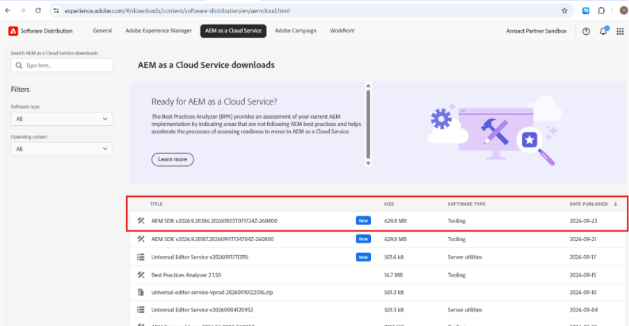This screenshot has width=629, height=326.
Task: Sort by Date Published column header
Action: point(589,204)
